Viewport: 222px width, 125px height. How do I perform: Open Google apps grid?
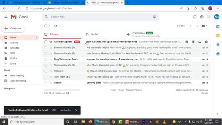[x=209, y=17]
